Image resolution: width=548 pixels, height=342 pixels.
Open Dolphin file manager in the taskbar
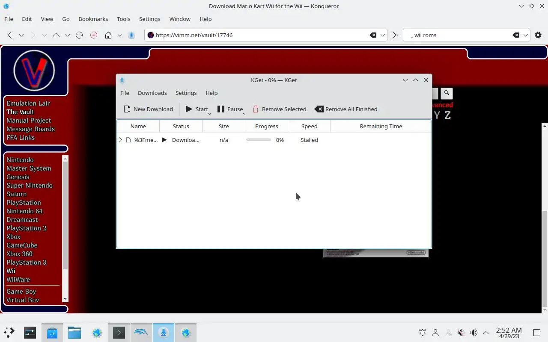click(74, 332)
